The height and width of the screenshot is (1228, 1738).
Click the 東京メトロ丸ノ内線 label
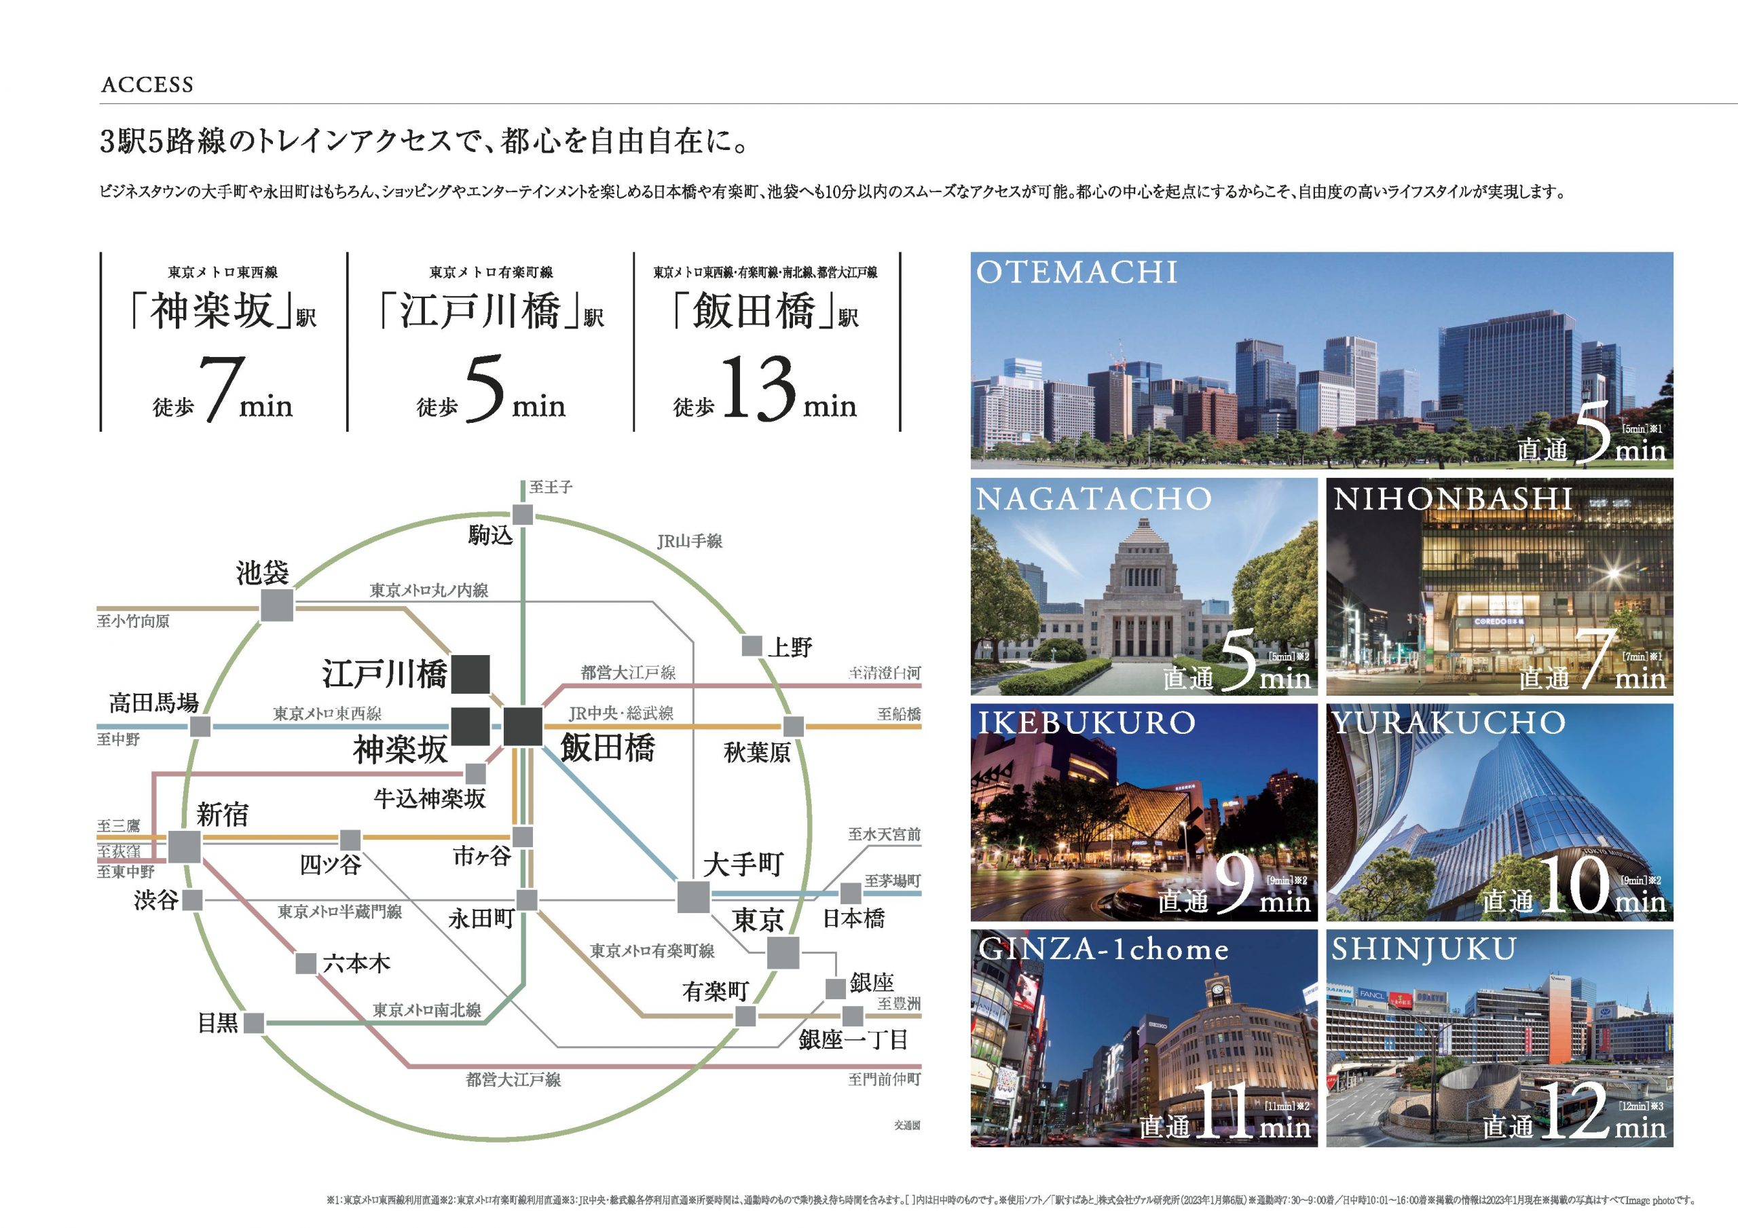[429, 590]
